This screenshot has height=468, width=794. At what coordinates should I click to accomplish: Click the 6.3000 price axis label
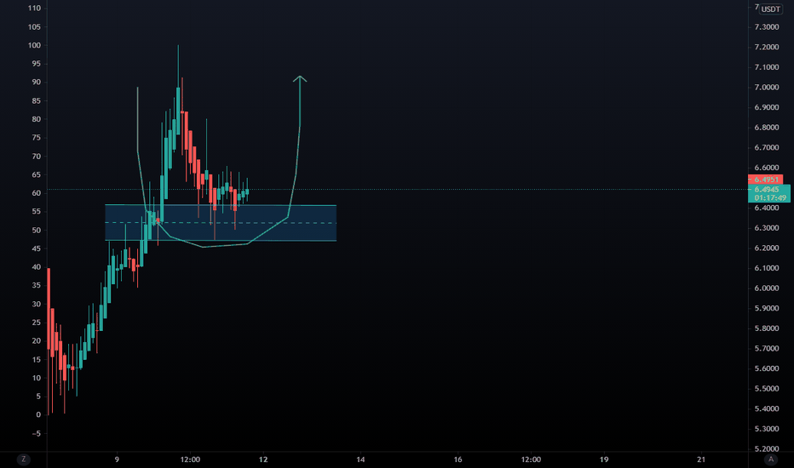(x=767, y=228)
